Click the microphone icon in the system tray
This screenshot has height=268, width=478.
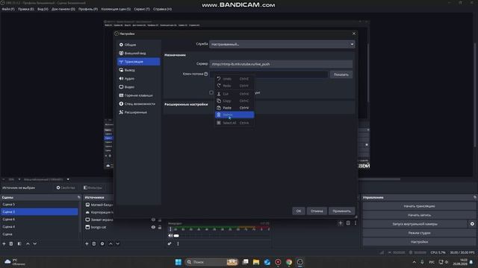[x=422, y=262]
